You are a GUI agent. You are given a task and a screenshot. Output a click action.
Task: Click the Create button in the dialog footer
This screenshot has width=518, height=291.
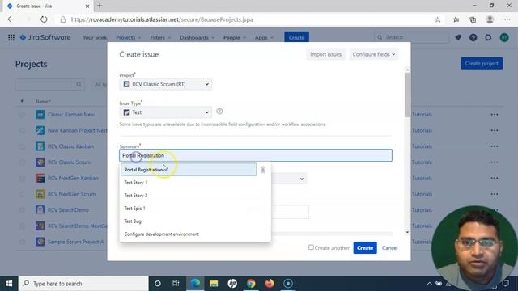click(x=365, y=248)
